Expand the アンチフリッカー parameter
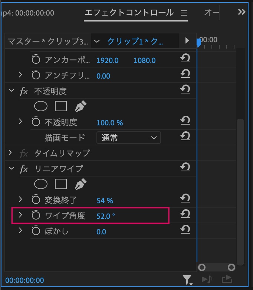253x290 pixels. coord(20,75)
